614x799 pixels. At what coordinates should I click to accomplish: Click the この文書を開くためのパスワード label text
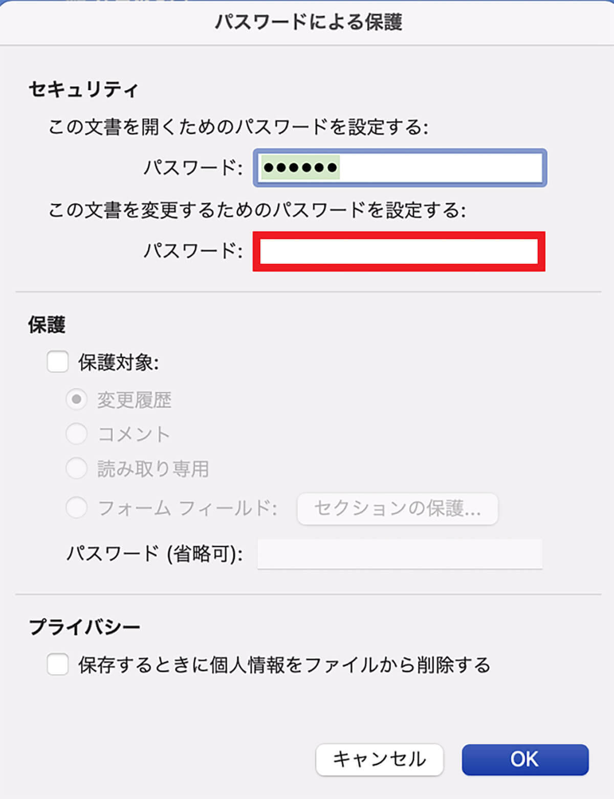238,127
